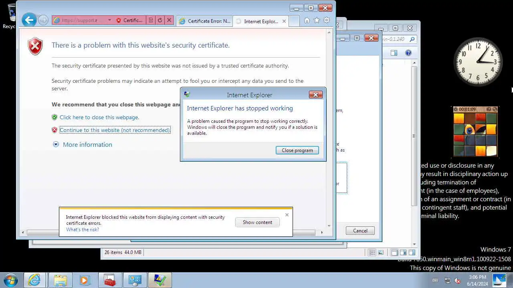
Task: Open the Windows Start orb
Action: (10, 280)
